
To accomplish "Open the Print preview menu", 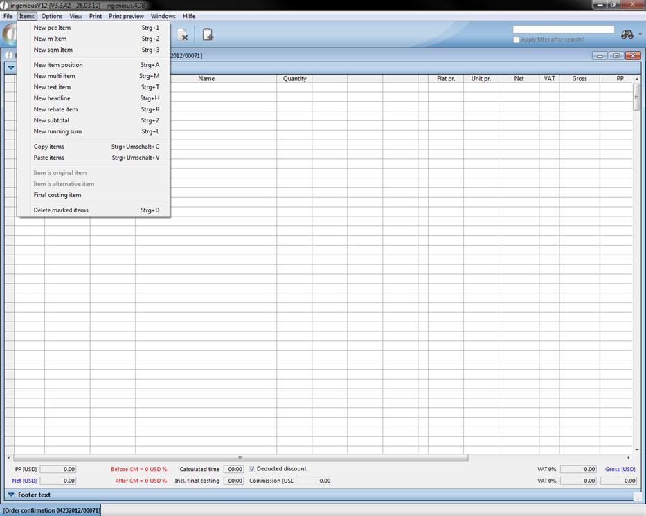I will [x=126, y=16].
